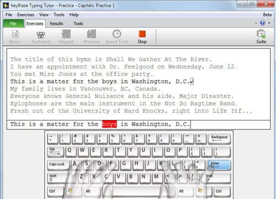The width and height of the screenshot is (276, 199).
Task: Expand the dropdown arrow beside help icon
Action: pyautogui.click(x=269, y=23)
